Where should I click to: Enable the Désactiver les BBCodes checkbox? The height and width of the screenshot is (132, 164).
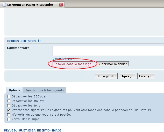coord(9,97)
